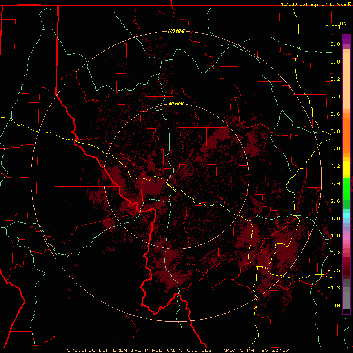The image size is (353, 353).
Task: Select the 2.6 scale value
Action: (x=335, y=201)
